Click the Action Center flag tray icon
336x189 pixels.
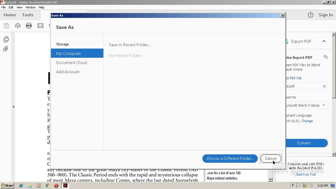(x=298, y=186)
